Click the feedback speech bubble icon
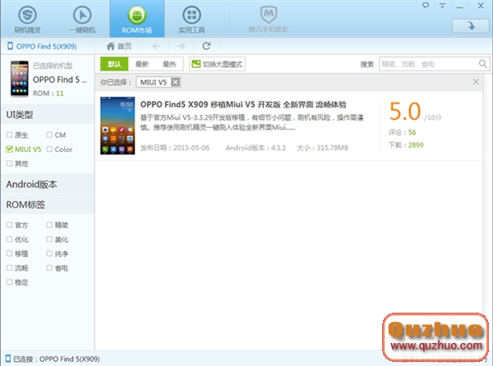This screenshot has height=366, width=493. 426,6
